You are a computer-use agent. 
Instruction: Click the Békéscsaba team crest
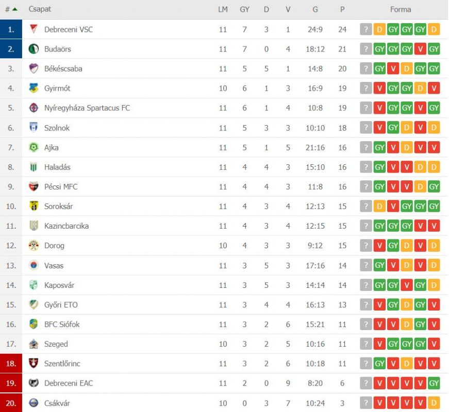click(34, 68)
